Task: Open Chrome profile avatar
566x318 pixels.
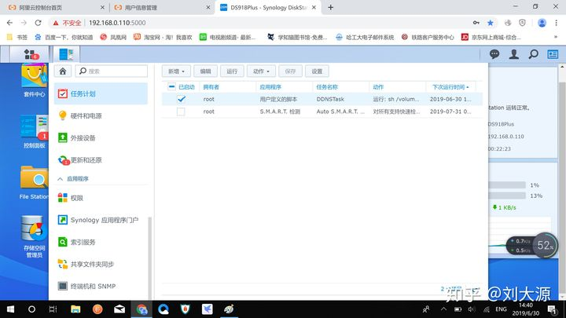Action: click(542, 23)
